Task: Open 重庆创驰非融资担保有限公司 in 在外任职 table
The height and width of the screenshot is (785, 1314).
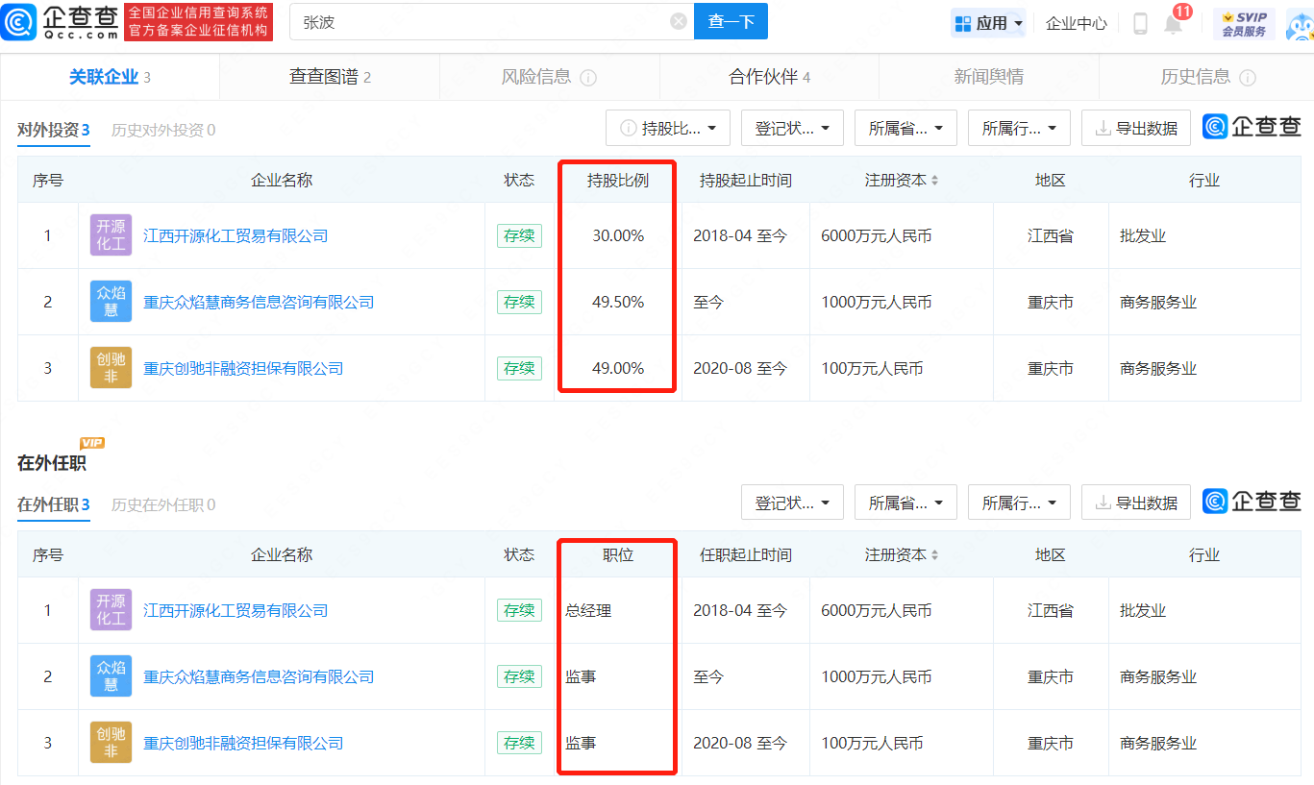Action: tap(243, 743)
